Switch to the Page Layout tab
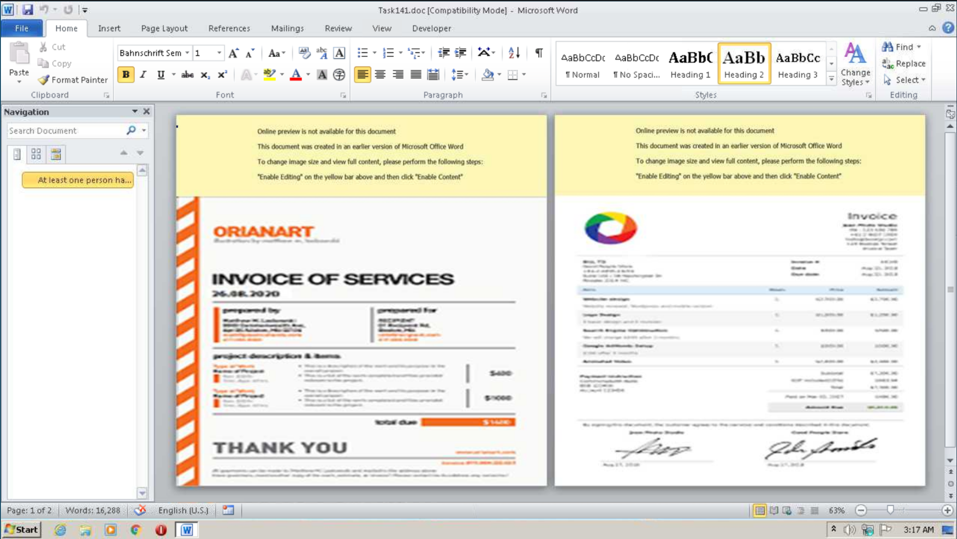The height and width of the screenshot is (539, 957). point(164,28)
